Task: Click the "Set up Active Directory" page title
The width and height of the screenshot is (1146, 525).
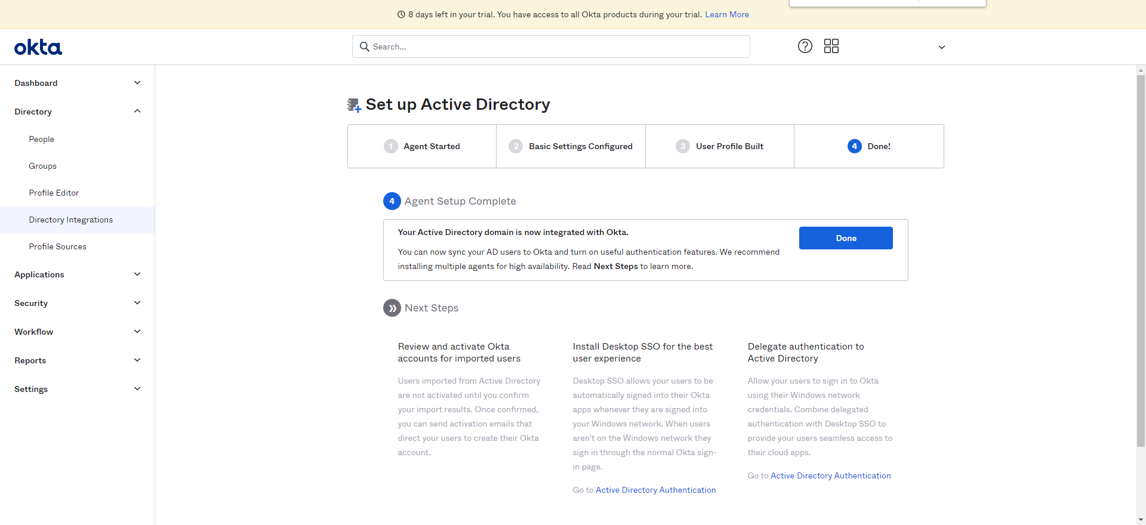Action: click(x=458, y=104)
